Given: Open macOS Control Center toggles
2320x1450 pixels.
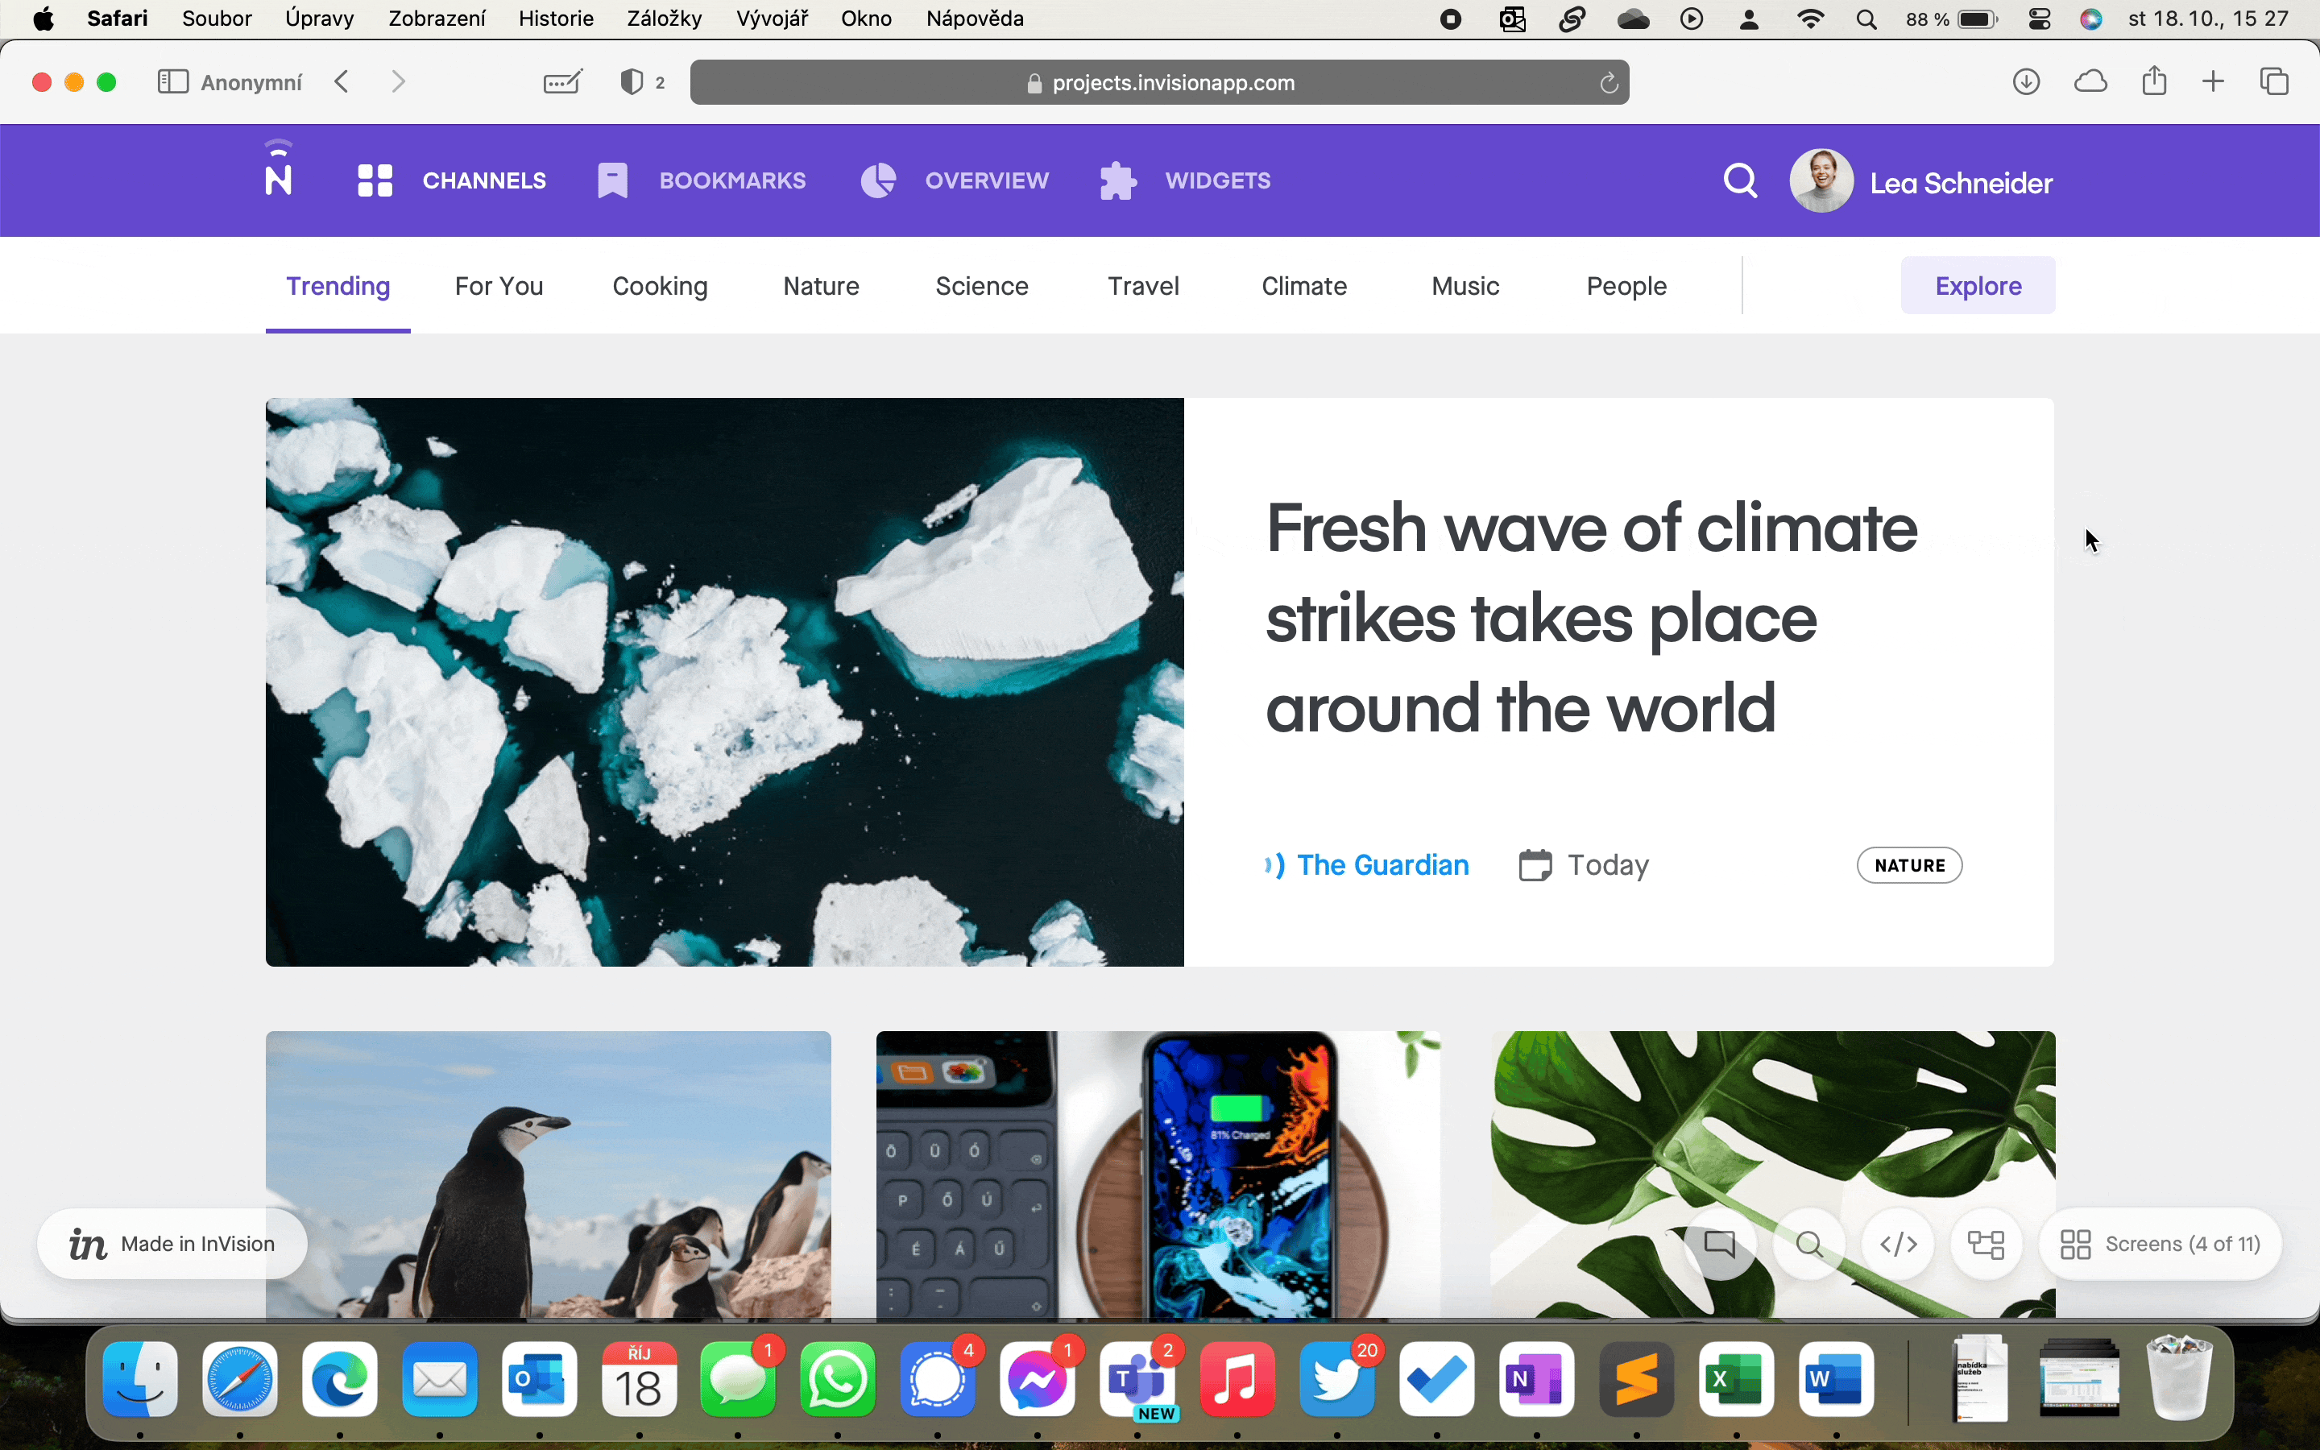Looking at the screenshot, I should pos(2039,19).
